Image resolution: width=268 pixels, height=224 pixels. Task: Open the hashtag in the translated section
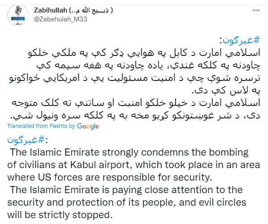pos(26,140)
